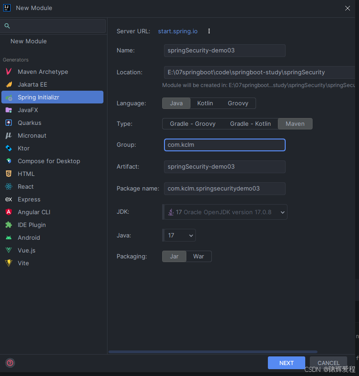This screenshot has height=376, width=359.
Task: Select New Module in the left list
Action: (x=29, y=41)
